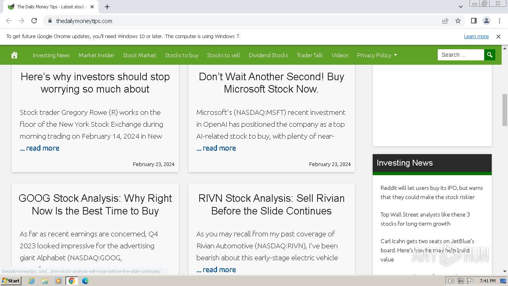Open the Chrome side panel icon
Image resolution: width=508 pixels, height=286 pixels.
473,21
